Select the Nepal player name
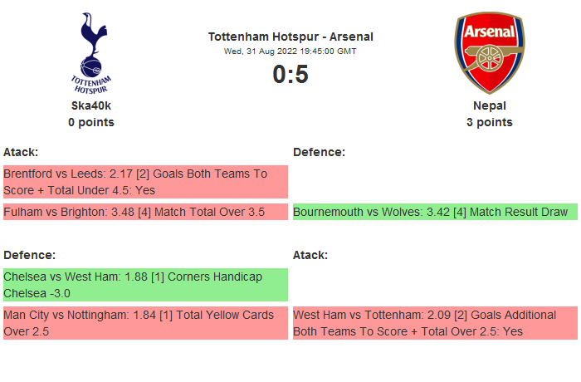Image resolution: width=581 pixels, height=382 pixels. pos(490,105)
